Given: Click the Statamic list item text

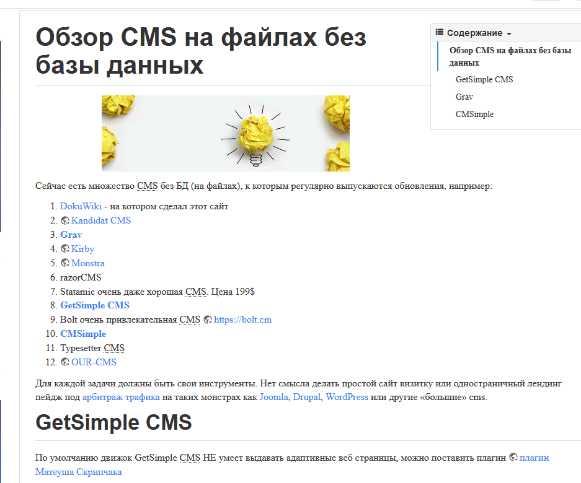Looking at the screenshot, I should (157, 292).
